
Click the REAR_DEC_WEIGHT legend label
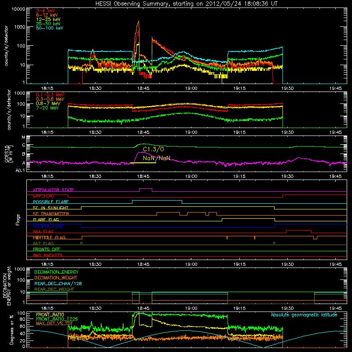(x=54, y=290)
